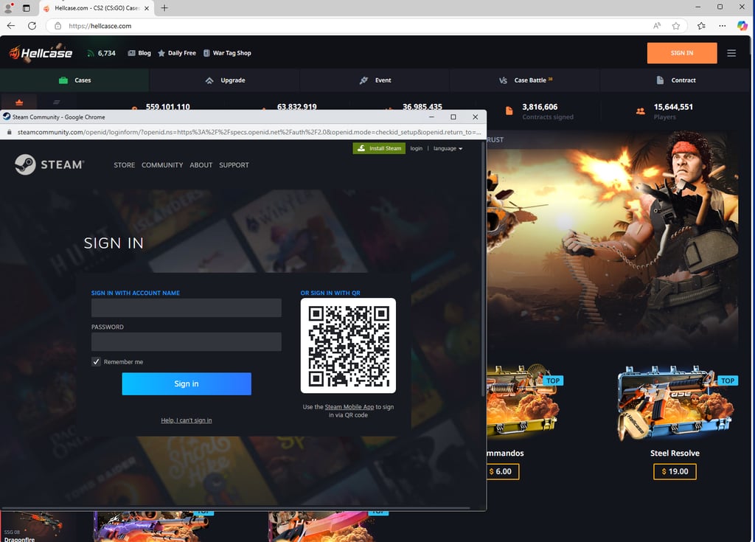Click the Players group icon

point(641,111)
